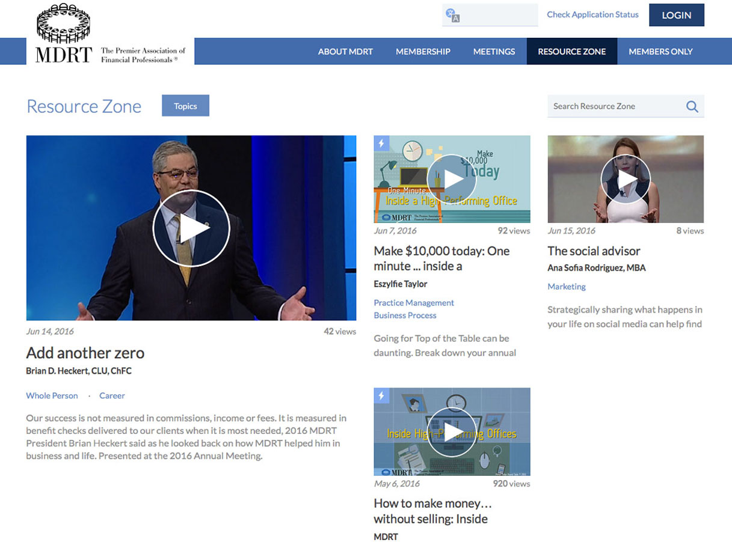Click the Jun 15, 2016 date
This screenshot has height=542, width=732.
pos(571,231)
